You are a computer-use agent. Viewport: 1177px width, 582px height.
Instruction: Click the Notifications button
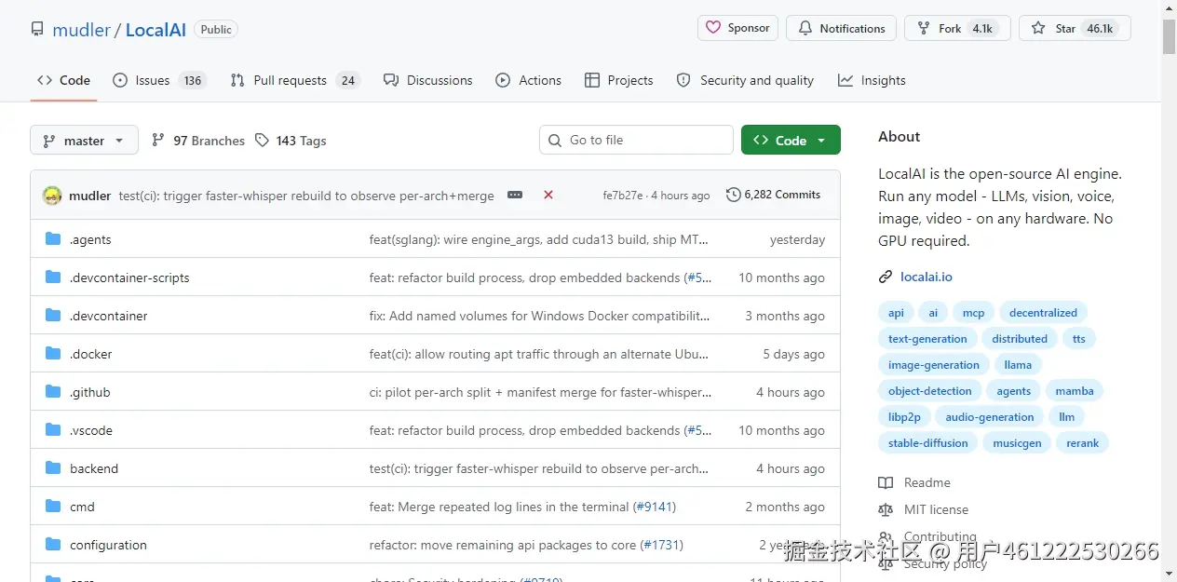click(841, 28)
